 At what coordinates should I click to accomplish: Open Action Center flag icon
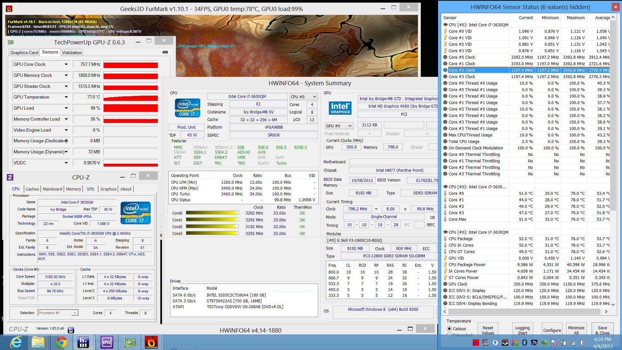click(554, 343)
